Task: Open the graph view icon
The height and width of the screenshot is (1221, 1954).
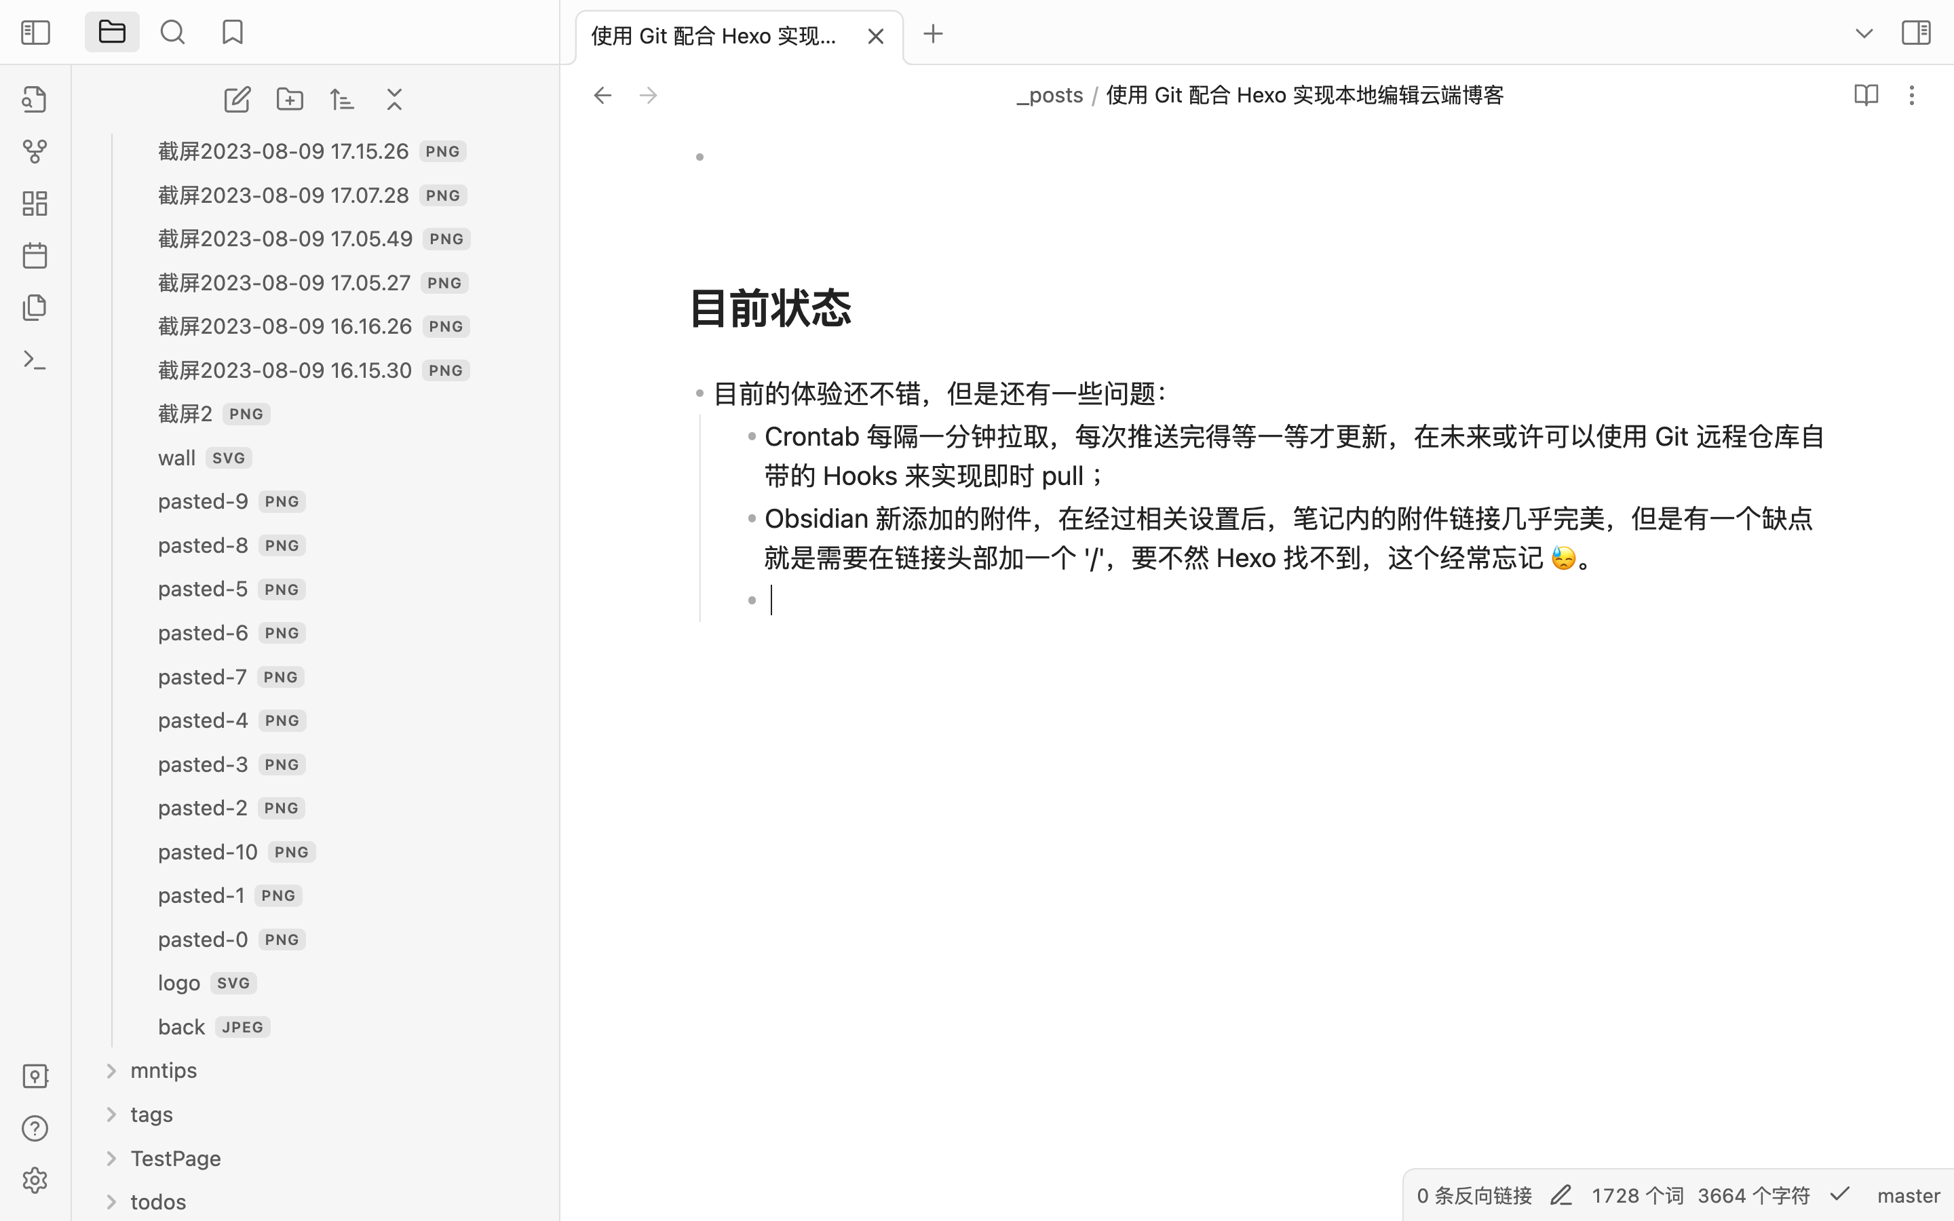Action: click(x=35, y=151)
